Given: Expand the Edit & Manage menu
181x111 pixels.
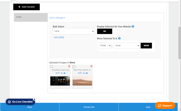Looking at the screenshot, I should point(57,18).
